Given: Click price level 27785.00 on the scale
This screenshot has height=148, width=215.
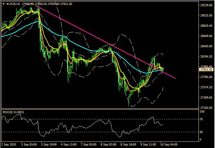Looking at the screenshot, I should point(206,77).
